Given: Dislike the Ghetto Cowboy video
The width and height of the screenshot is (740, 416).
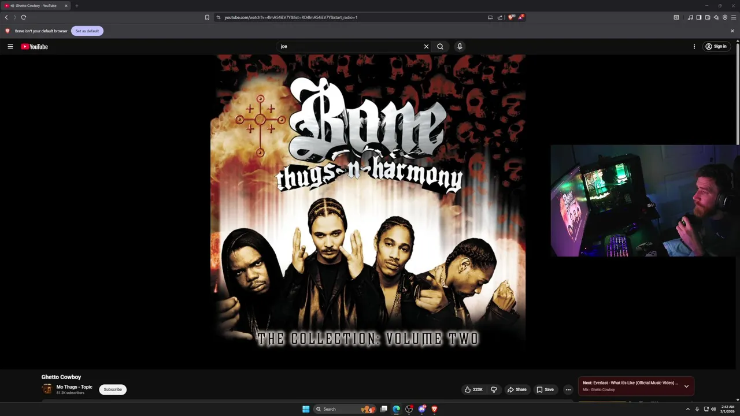Looking at the screenshot, I should pyautogui.click(x=494, y=389).
